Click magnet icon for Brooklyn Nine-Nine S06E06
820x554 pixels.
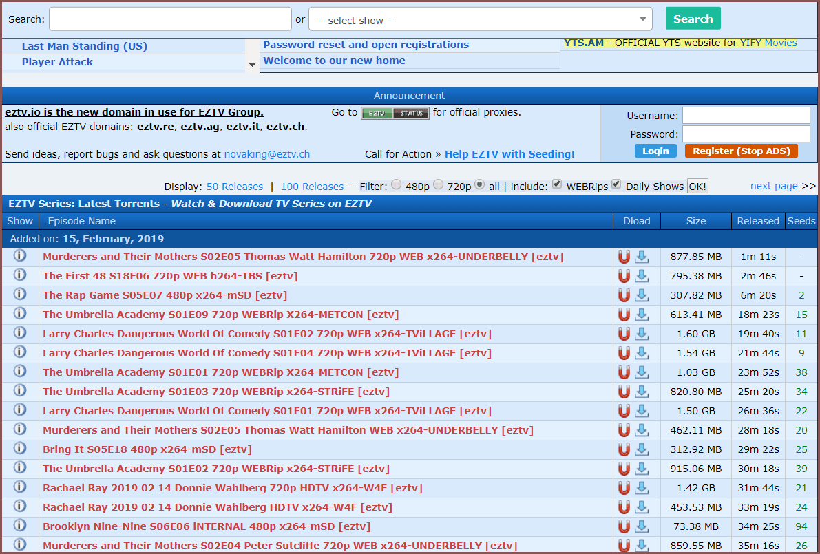coord(624,526)
